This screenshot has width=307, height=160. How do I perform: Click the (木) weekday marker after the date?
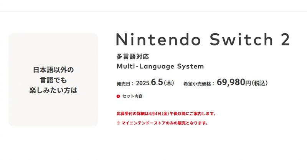tap(170, 82)
